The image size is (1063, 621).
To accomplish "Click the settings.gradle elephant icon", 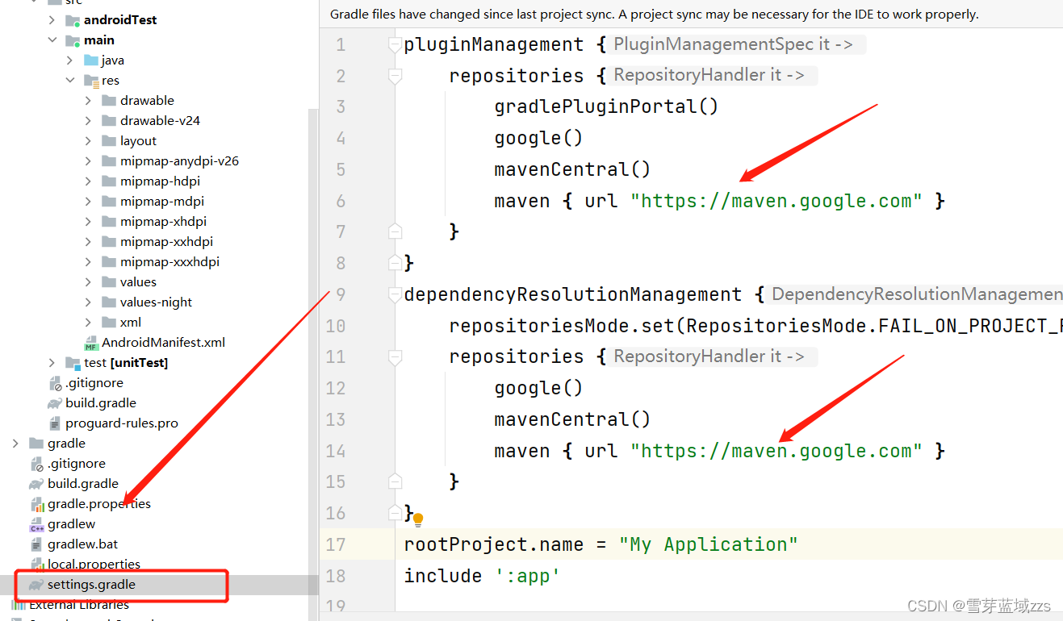I will pyautogui.click(x=36, y=585).
